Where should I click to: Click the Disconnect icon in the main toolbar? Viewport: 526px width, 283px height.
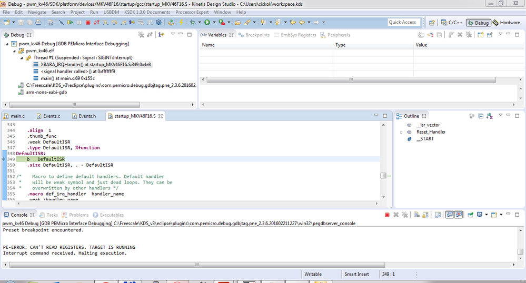(96, 23)
